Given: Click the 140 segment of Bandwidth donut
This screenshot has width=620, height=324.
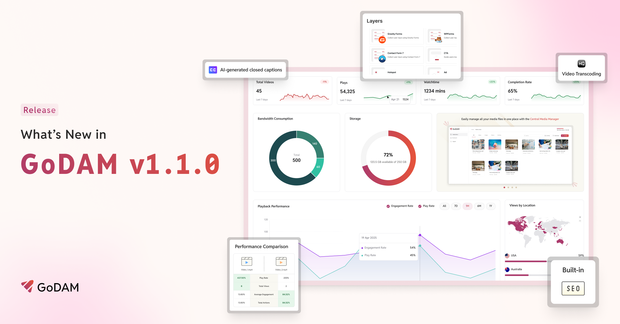Looking at the screenshot, I should click(315, 144).
